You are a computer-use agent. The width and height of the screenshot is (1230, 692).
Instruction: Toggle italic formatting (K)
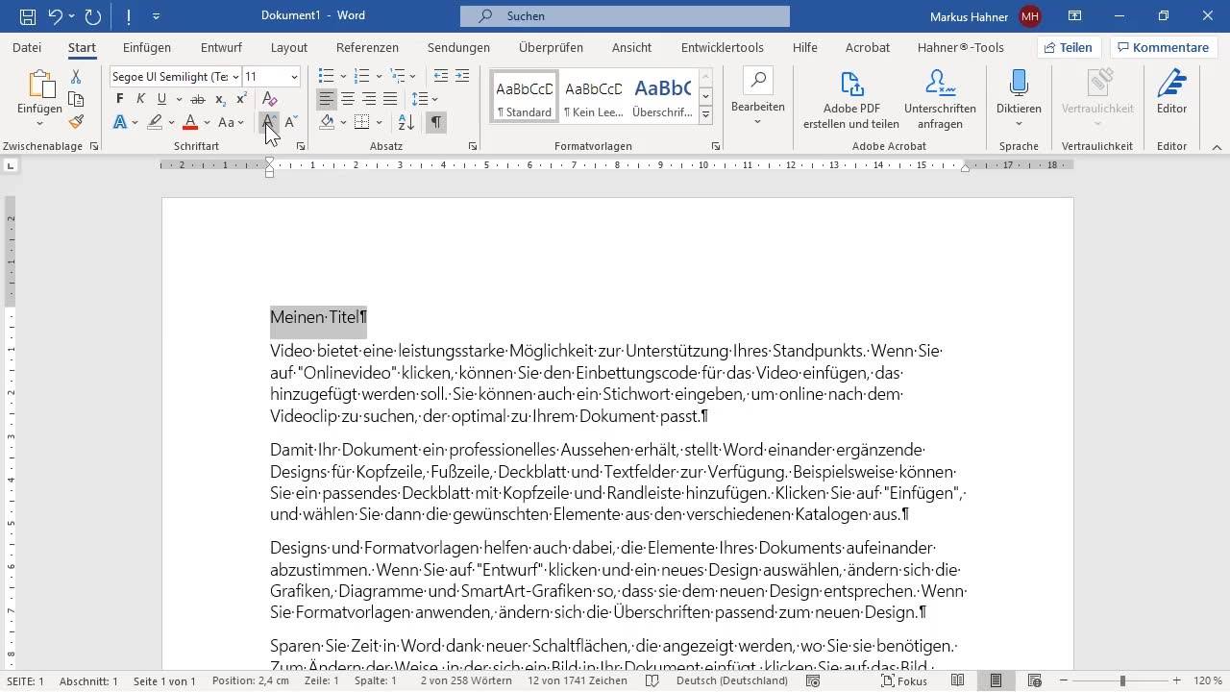[140, 99]
